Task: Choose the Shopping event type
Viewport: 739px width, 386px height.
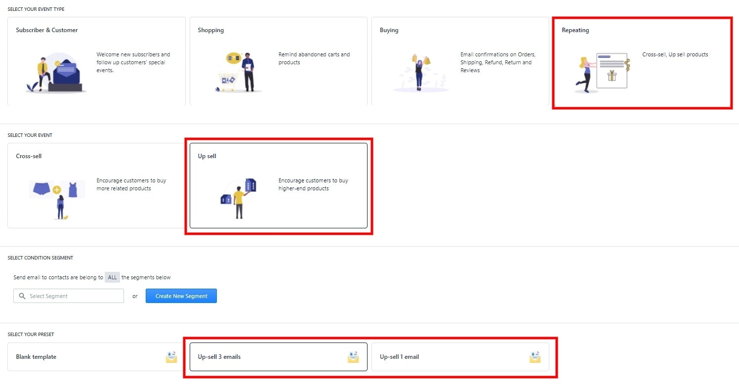Action: [278, 61]
